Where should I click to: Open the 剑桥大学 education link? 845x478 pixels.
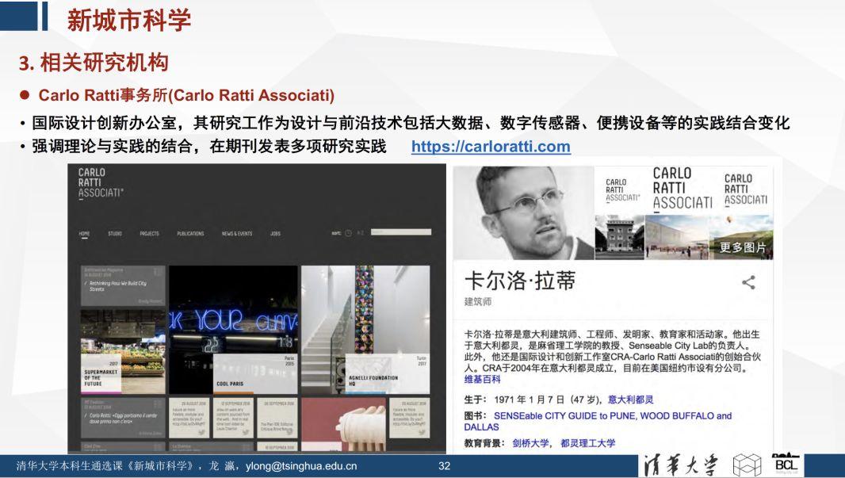tap(530, 443)
